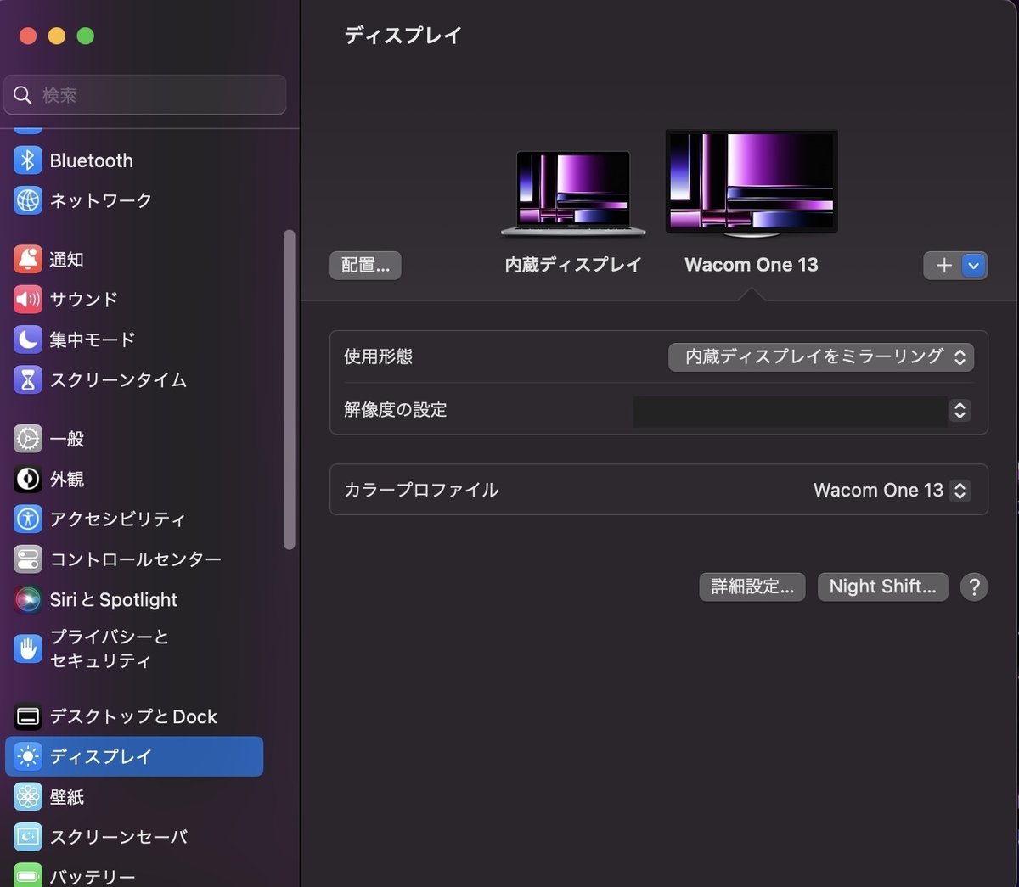Viewport: 1019px width, 887px height.
Task: Click スクリーンセーバ icon
Action: (28, 837)
